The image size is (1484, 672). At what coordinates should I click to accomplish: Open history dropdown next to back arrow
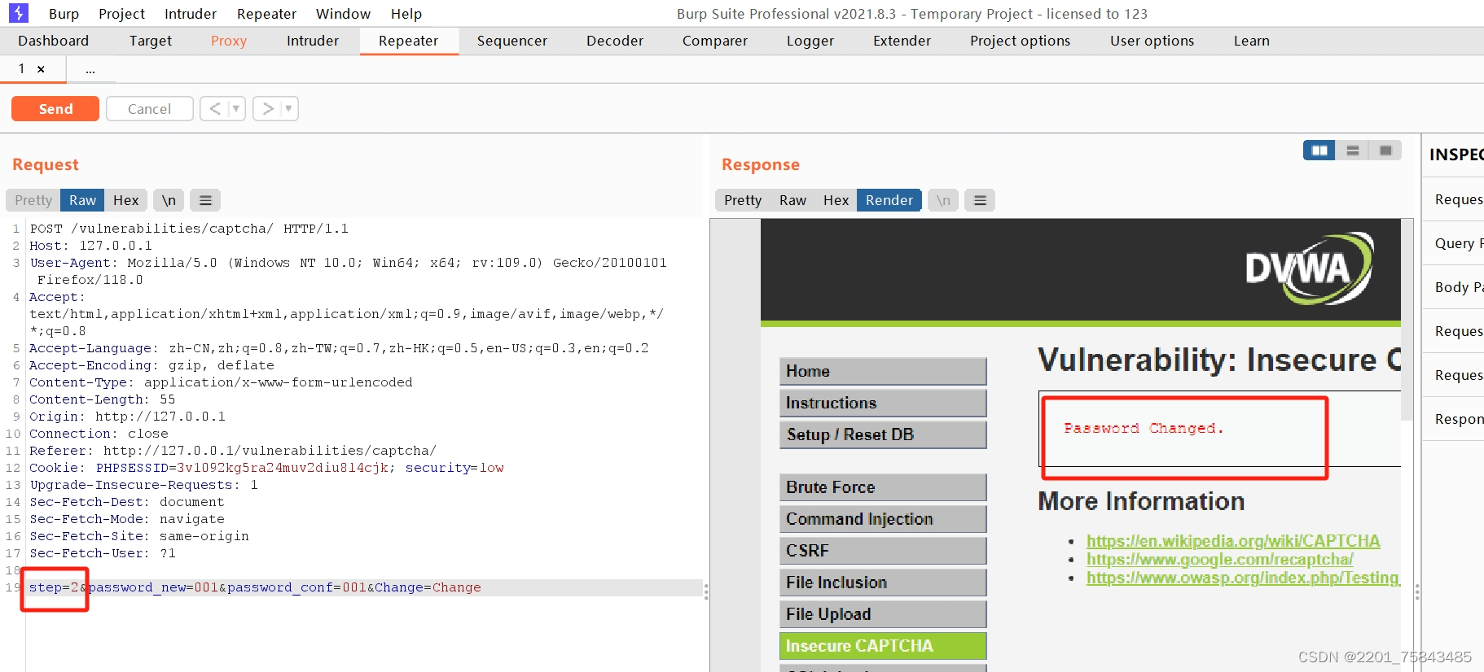[x=236, y=108]
